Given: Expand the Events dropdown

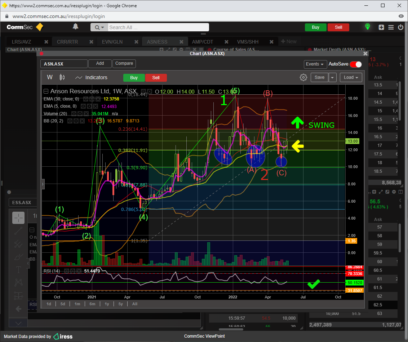Looking at the screenshot, I should 315,64.
